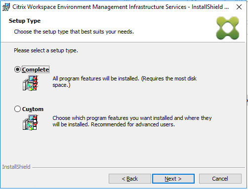This screenshot has height=190, width=248.
Task: Click the 'Choose which program features' description
Action: 132,121
